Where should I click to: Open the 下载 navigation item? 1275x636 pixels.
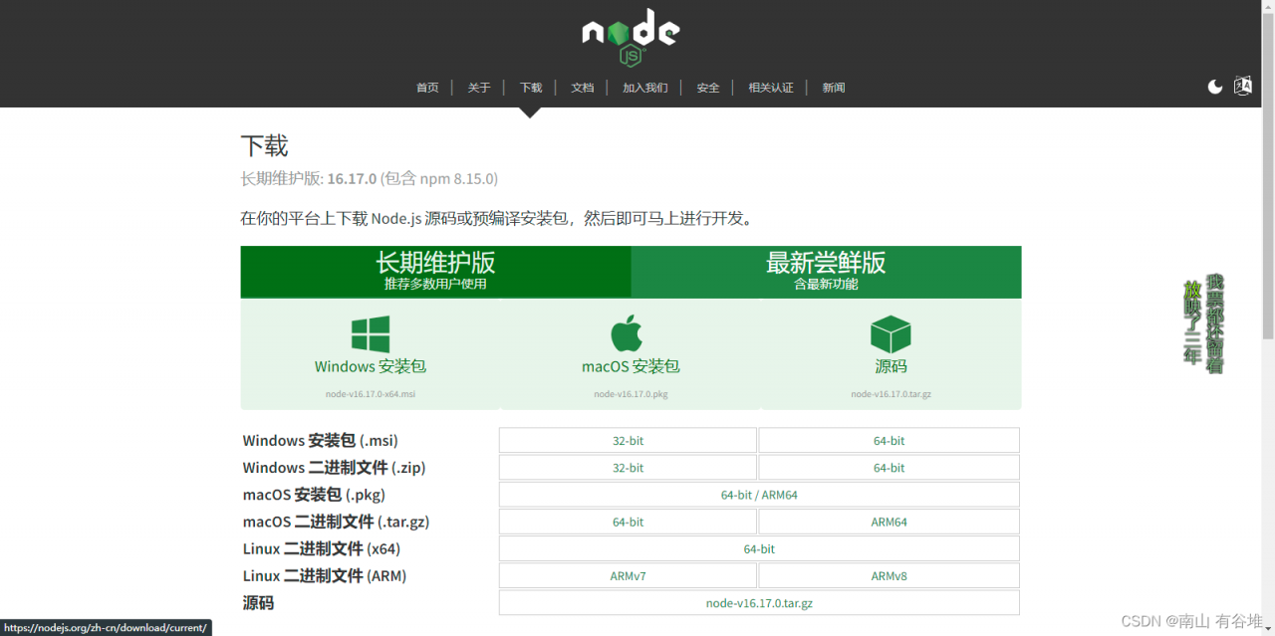click(x=531, y=88)
